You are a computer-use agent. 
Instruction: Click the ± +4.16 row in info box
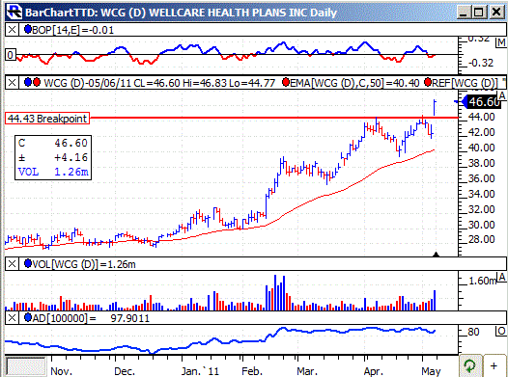[53, 157]
